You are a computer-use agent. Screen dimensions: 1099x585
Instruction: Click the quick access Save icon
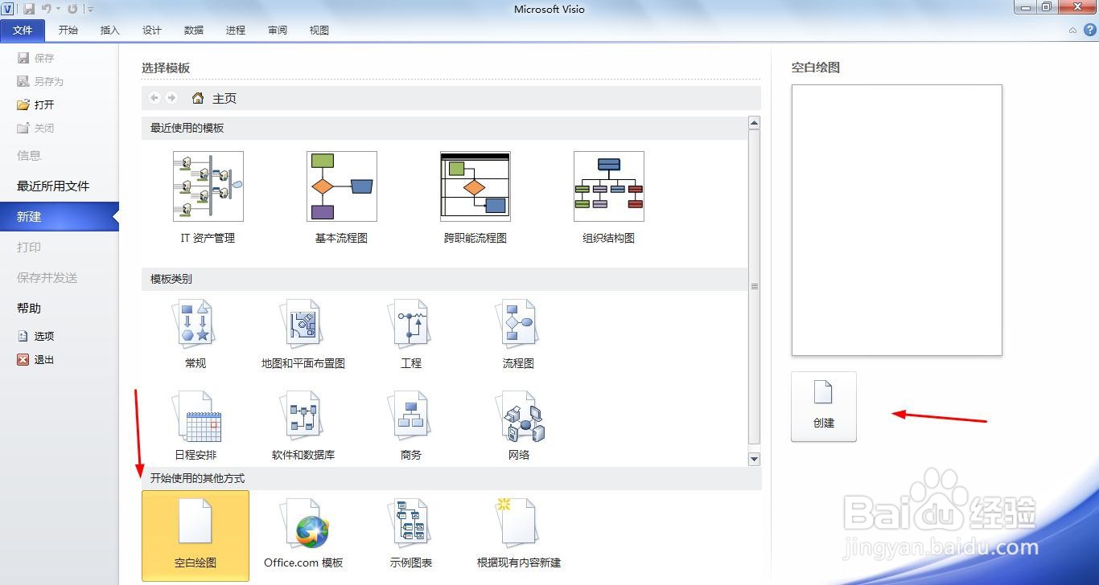tap(29, 9)
